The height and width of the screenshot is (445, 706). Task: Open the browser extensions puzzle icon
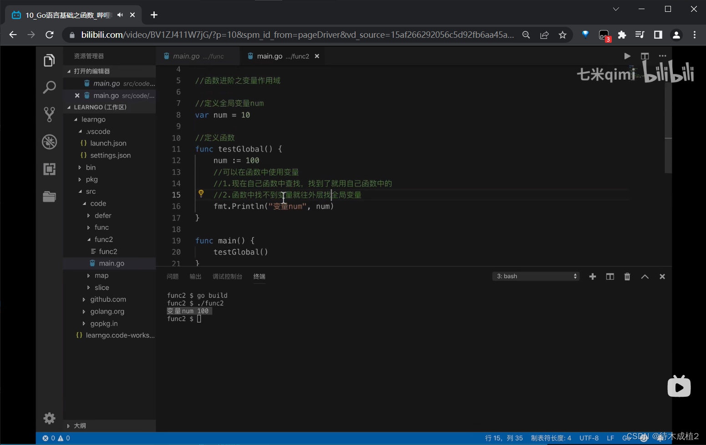click(622, 35)
